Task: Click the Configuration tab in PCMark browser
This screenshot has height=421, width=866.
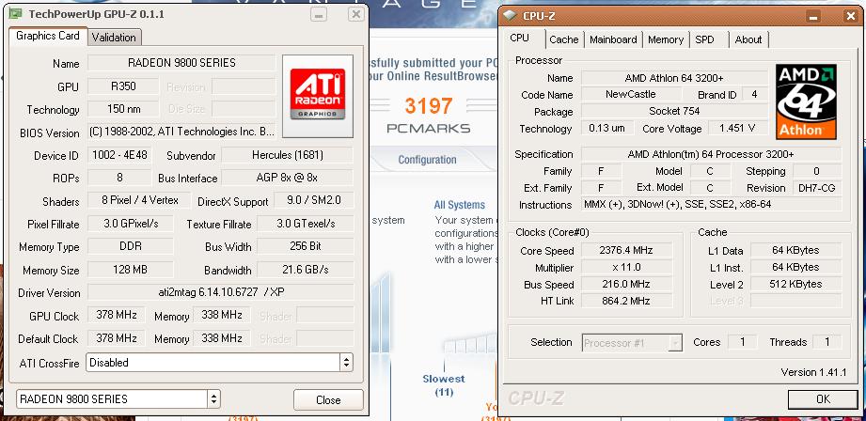Action: coord(427,160)
